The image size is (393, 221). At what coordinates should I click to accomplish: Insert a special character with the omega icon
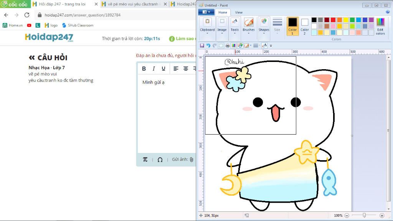tap(160, 159)
